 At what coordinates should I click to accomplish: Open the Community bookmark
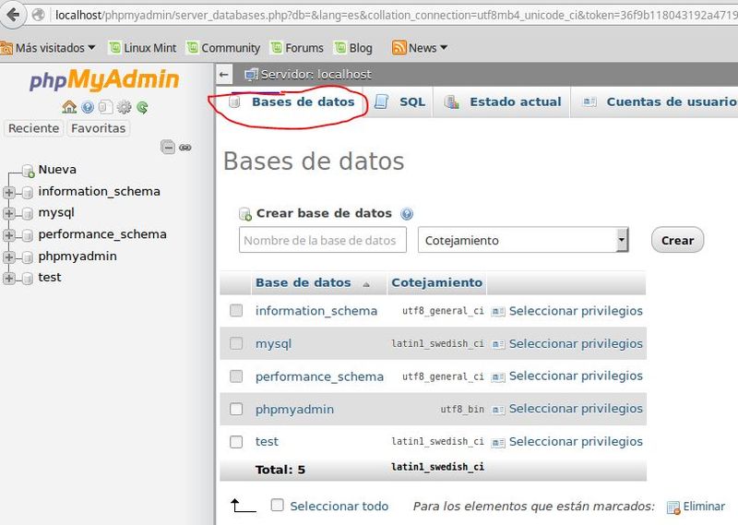[223, 48]
